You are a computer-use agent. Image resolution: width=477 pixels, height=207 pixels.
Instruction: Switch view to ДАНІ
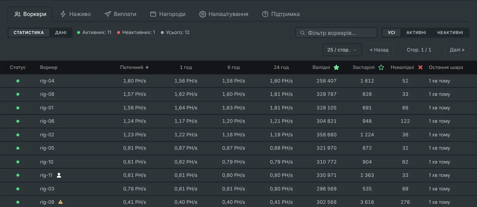click(x=61, y=33)
